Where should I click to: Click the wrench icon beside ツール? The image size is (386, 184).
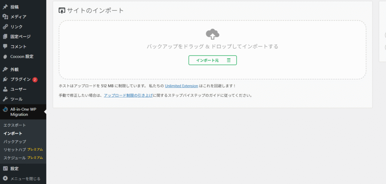[5, 99]
